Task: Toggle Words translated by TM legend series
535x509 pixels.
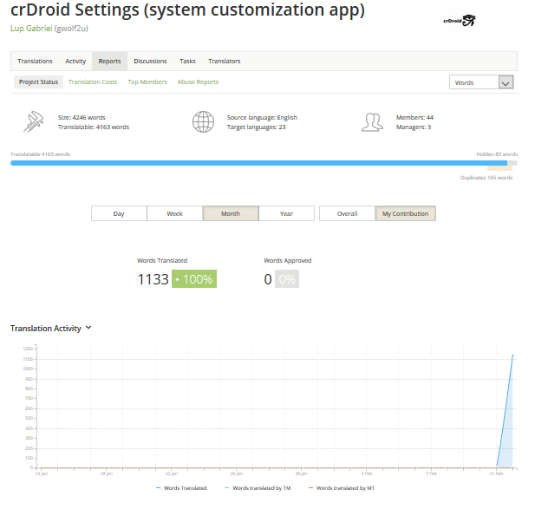Action: (x=258, y=488)
